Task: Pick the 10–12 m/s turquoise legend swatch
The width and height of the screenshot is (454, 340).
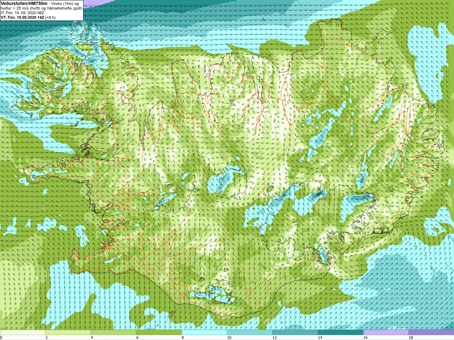Action: coord(250,333)
